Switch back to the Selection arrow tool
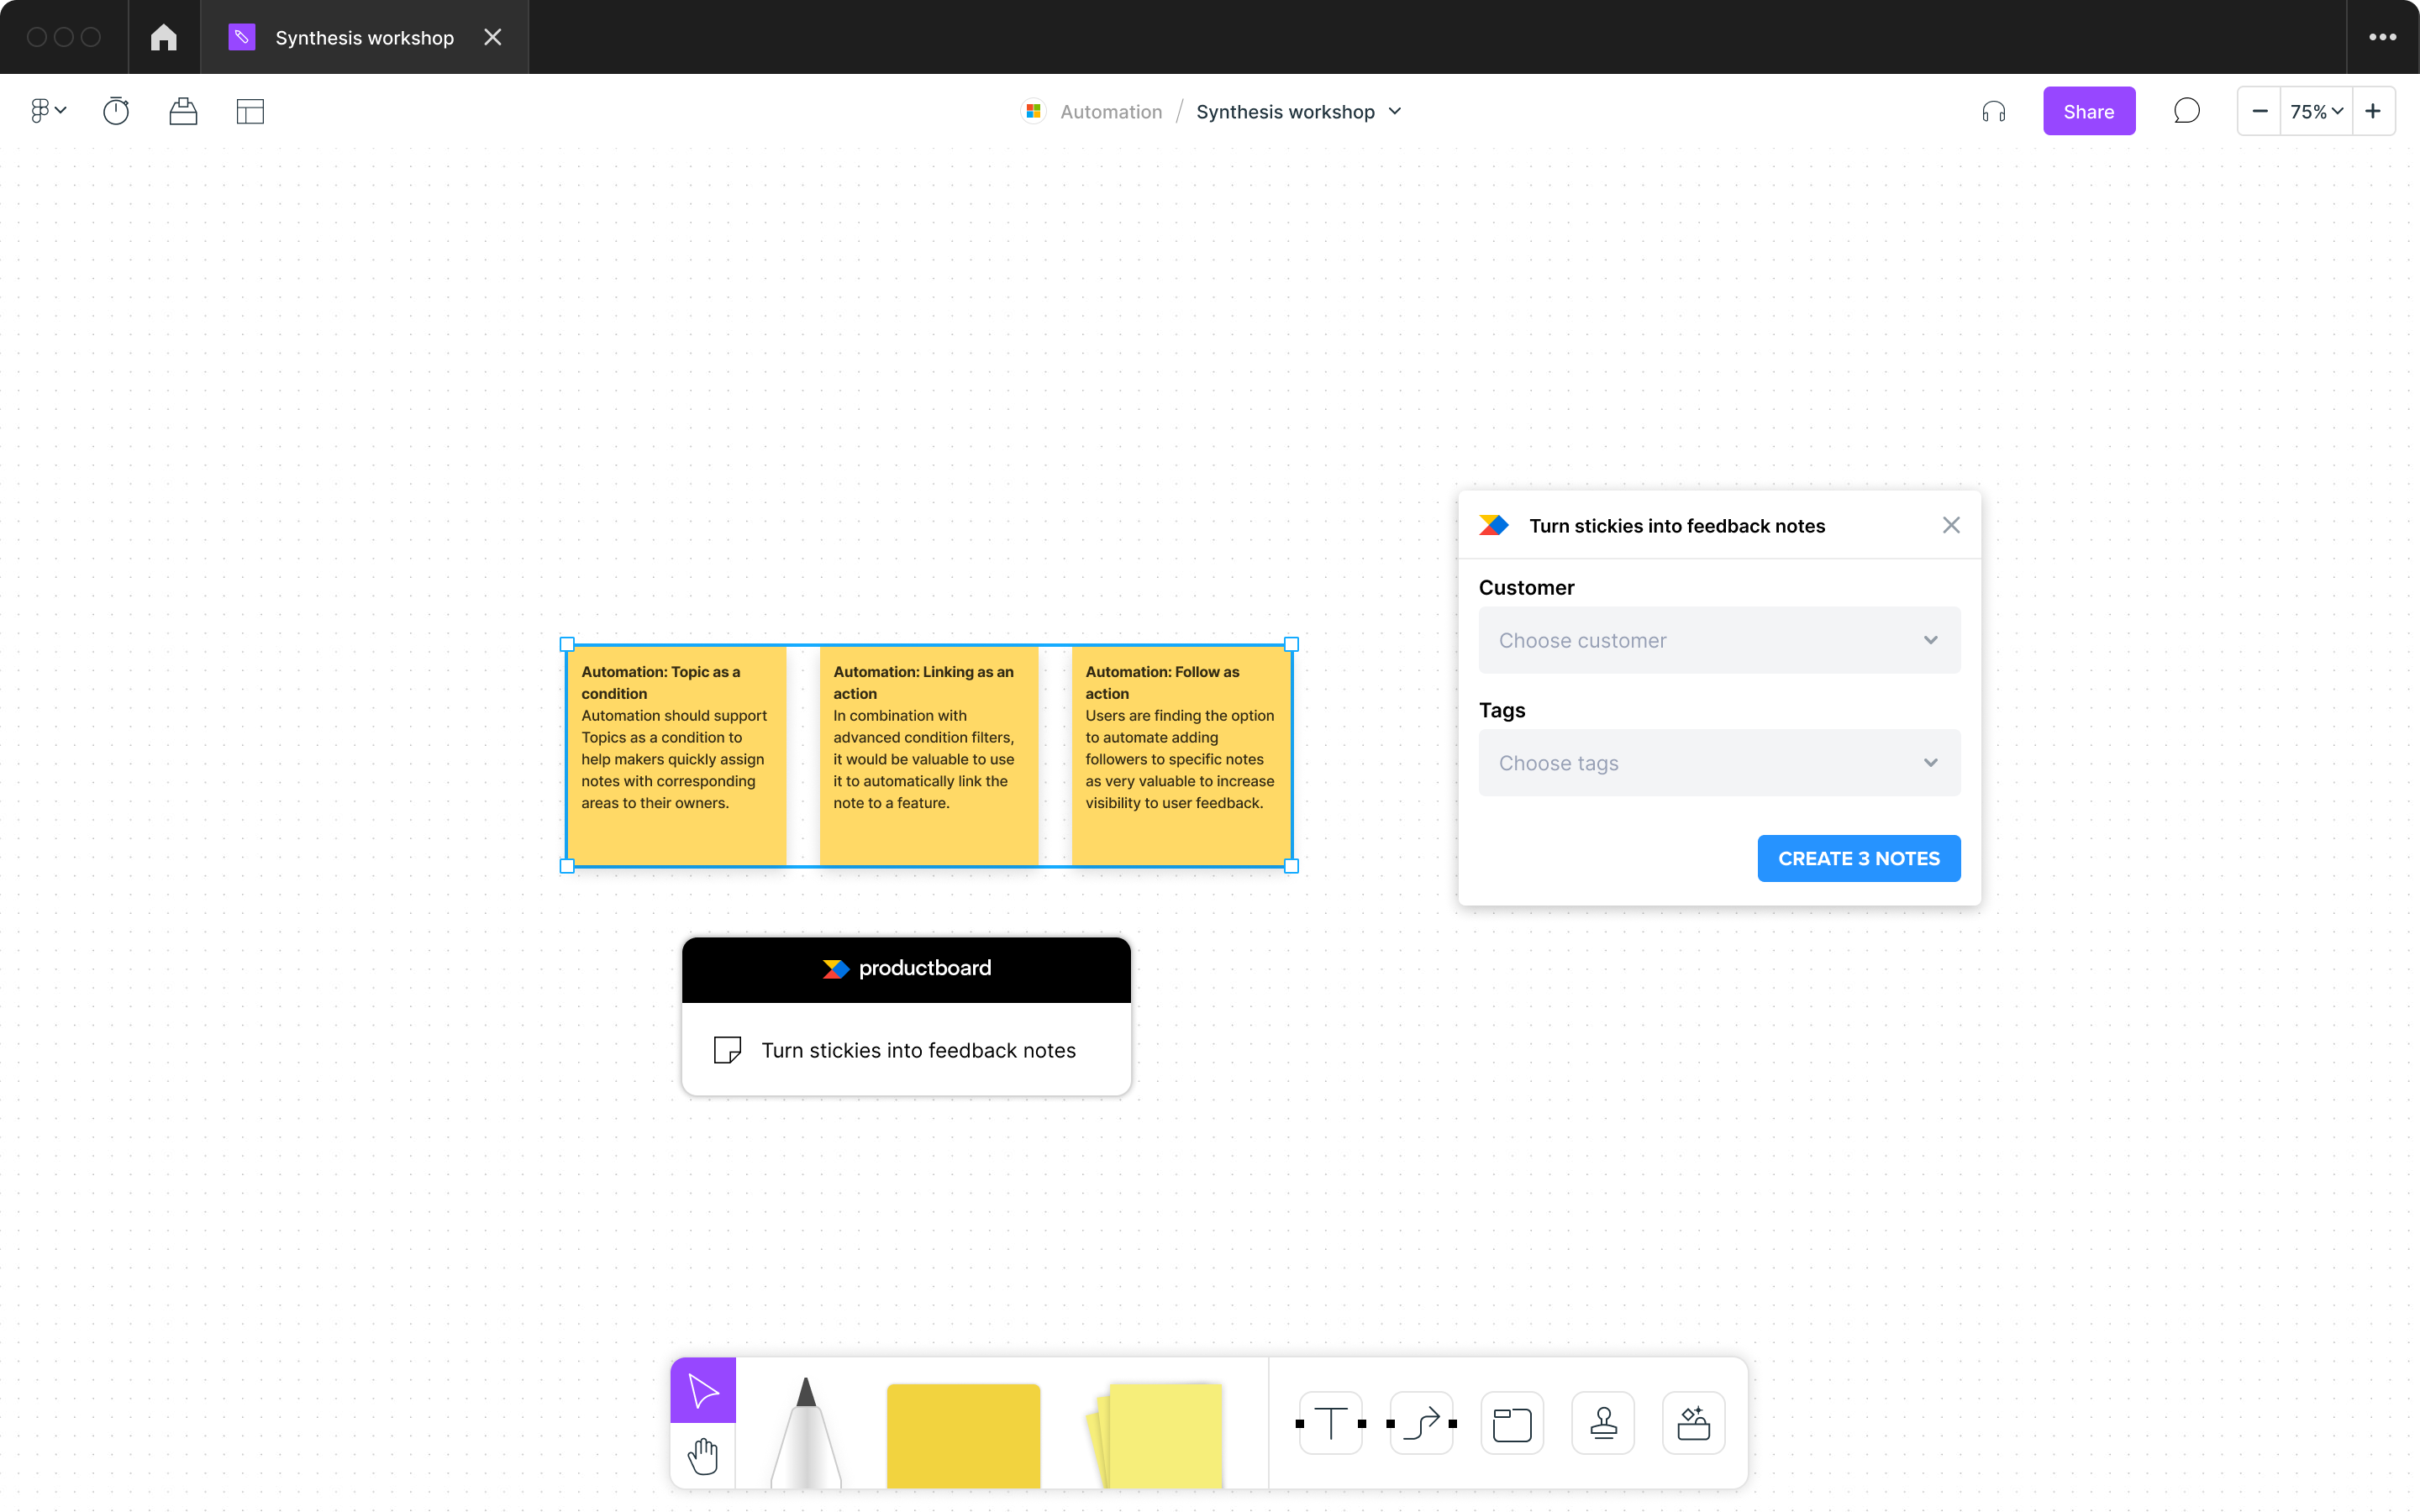 (x=703, y=1389)
